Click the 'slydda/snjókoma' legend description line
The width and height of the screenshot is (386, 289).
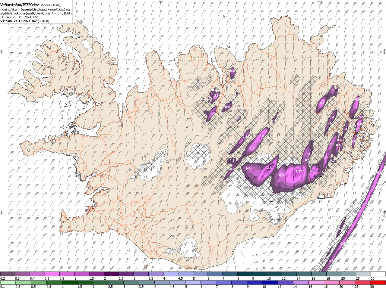pos(36,13)
